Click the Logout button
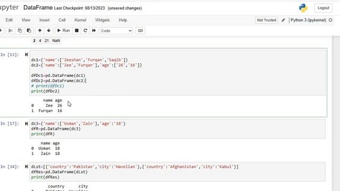This screenshot has width=340, height=191. (x=324, y=8)
